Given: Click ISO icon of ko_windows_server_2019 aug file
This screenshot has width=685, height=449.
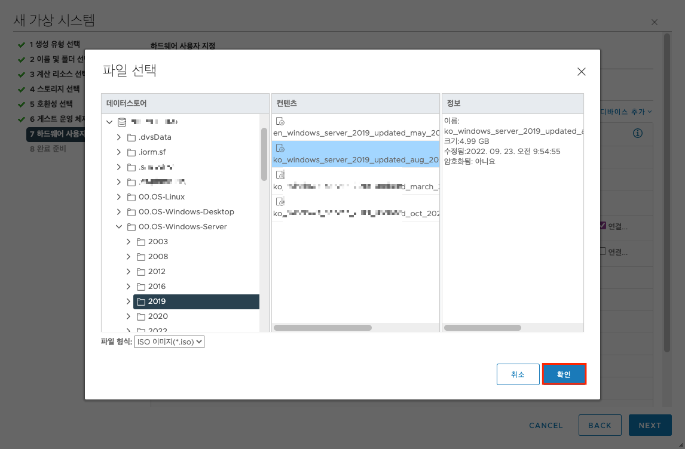Looking at the screenshot, I should click(280, 148).
